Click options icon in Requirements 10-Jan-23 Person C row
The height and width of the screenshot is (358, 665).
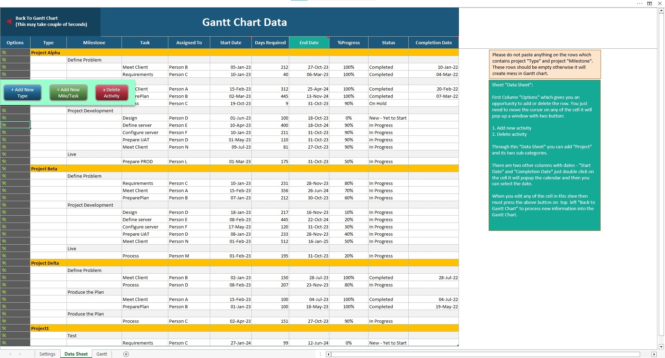coord(4,74)
